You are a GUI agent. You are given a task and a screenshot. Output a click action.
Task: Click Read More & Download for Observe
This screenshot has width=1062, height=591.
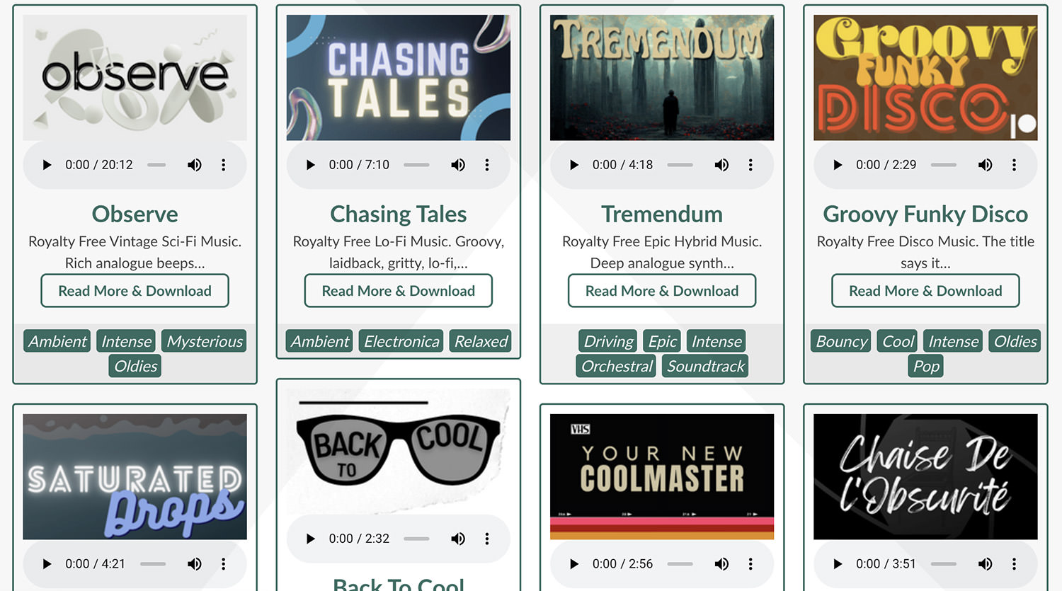[x=135, y=291]
